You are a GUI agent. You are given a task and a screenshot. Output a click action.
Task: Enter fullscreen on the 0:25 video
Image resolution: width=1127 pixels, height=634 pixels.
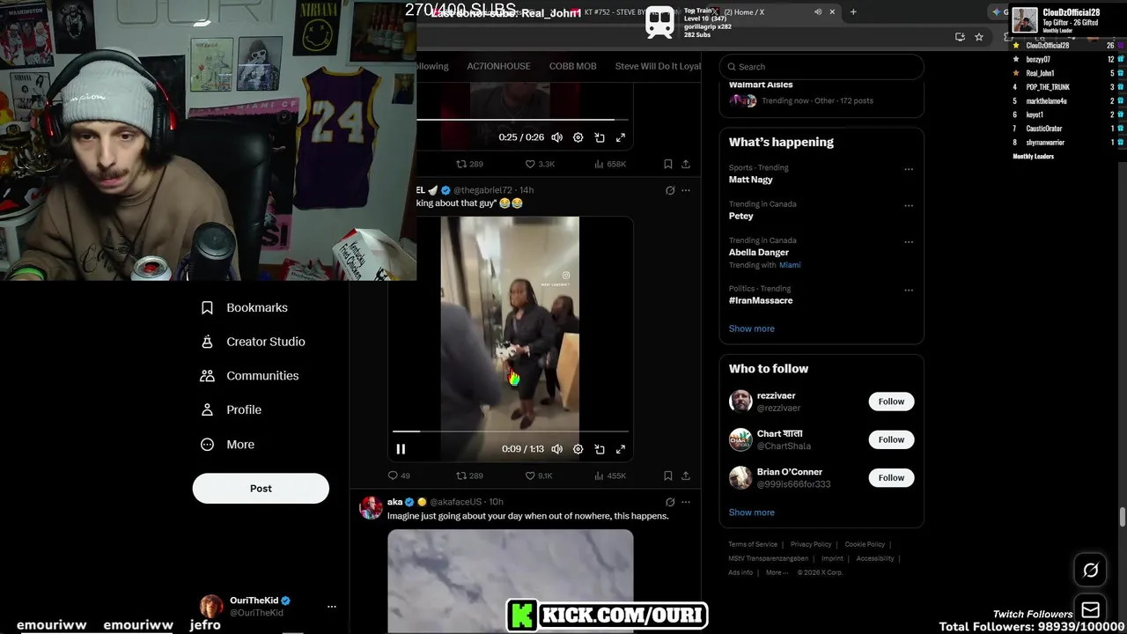(621, 137)
